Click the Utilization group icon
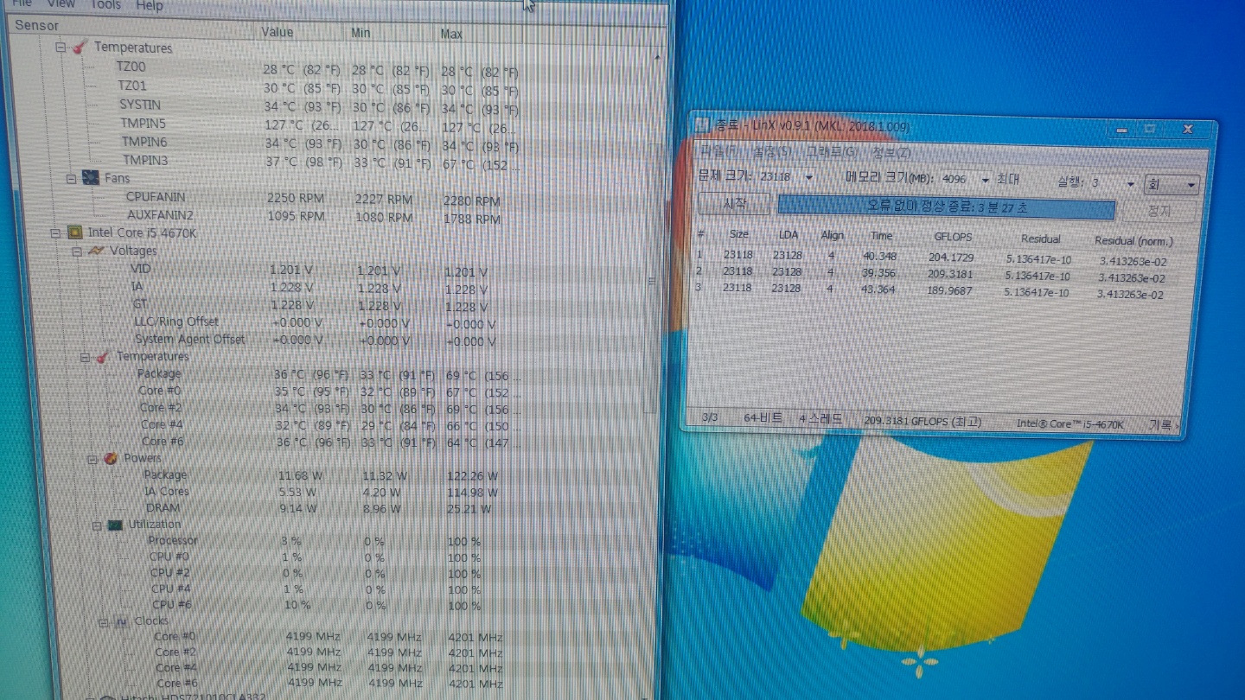Screen dimensions: 1245x700 click(x=115, y=525)
